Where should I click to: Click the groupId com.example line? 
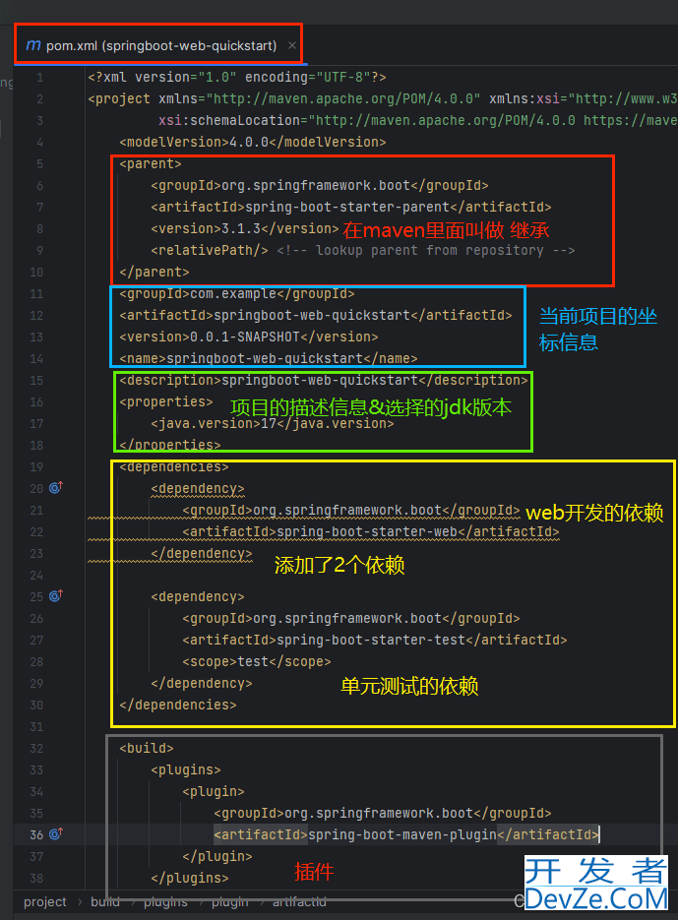(x=237, y=294)
